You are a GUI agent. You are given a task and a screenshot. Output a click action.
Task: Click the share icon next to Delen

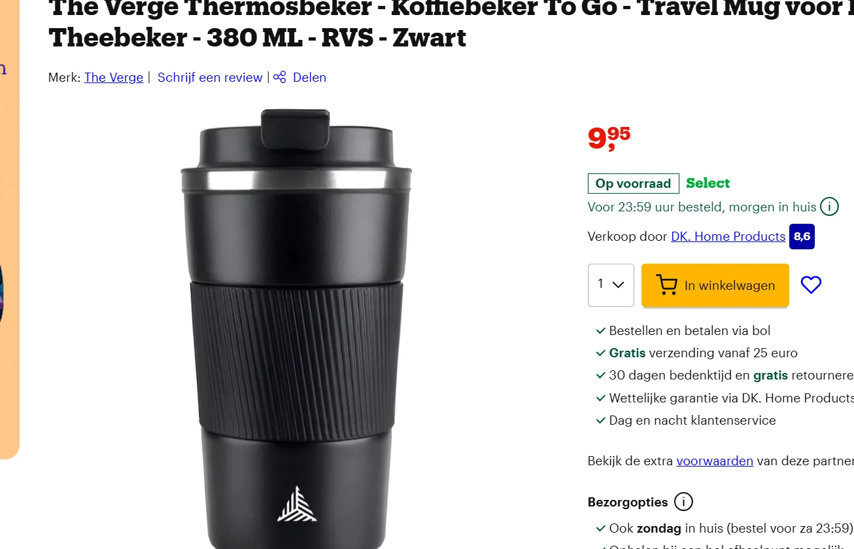pyautogui.click(x=280, y=77)
